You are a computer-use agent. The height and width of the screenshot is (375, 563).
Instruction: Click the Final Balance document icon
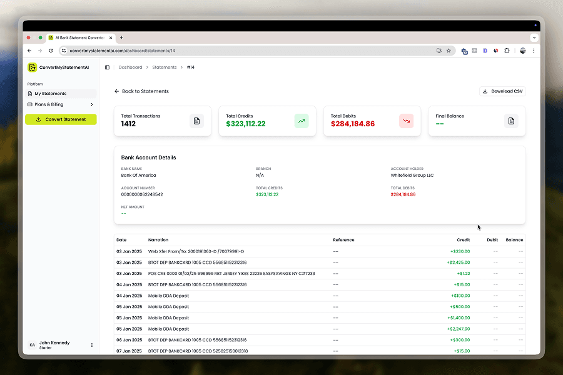click(511, 121)
